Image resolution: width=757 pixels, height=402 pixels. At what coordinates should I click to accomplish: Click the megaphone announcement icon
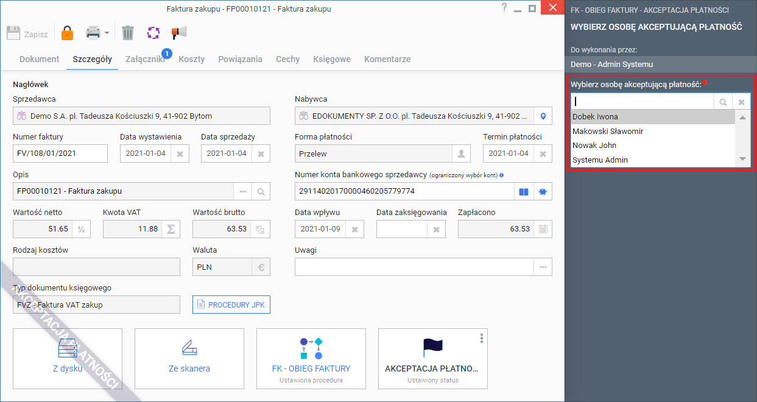tap(178, 33)
